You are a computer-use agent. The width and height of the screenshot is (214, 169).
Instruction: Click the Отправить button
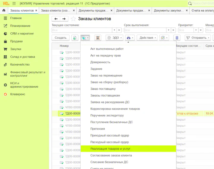pos(197,38)
